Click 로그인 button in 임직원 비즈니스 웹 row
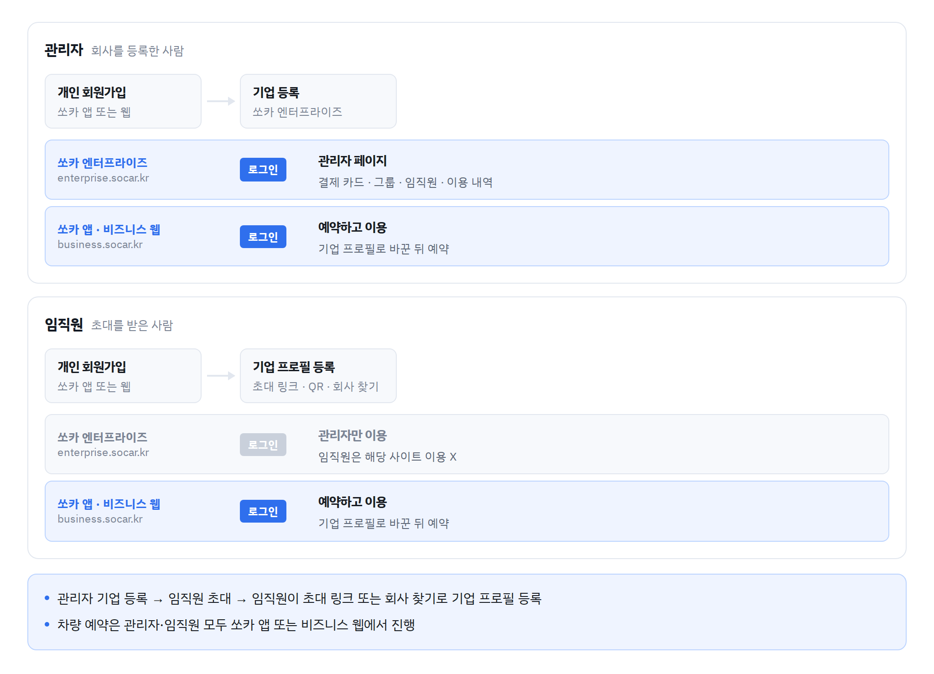The image size is (934, 674). click(x=263, y=511)
